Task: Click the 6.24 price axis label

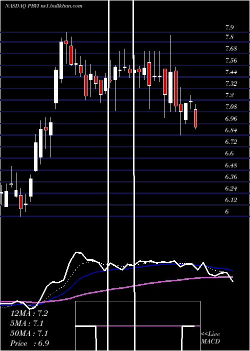Action: [231, 188]
